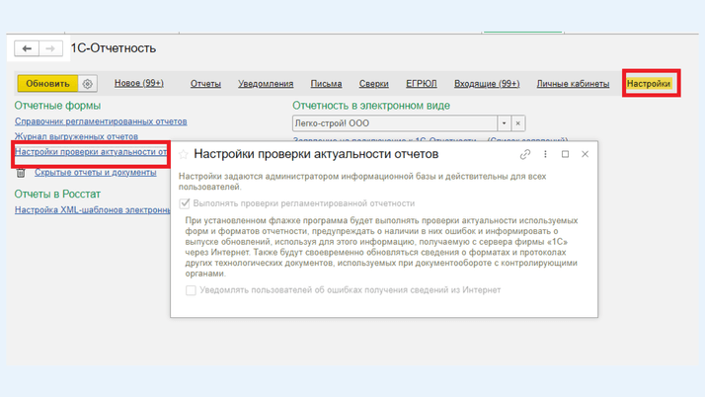
Task: Switch to Личные кабинеты tab
Action: tap(573, 84)
